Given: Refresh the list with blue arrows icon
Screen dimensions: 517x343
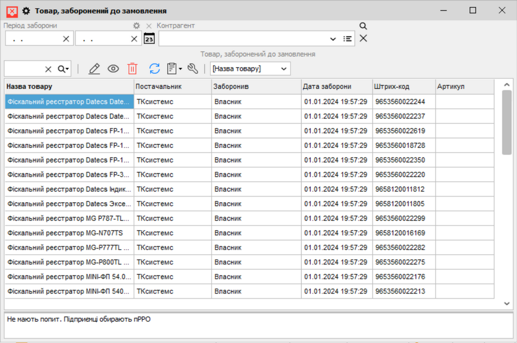Looking at the screenshot, I should [x=155, y=69].
